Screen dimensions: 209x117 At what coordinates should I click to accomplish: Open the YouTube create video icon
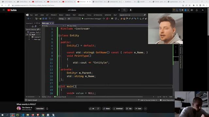click(x=192, y=10)
